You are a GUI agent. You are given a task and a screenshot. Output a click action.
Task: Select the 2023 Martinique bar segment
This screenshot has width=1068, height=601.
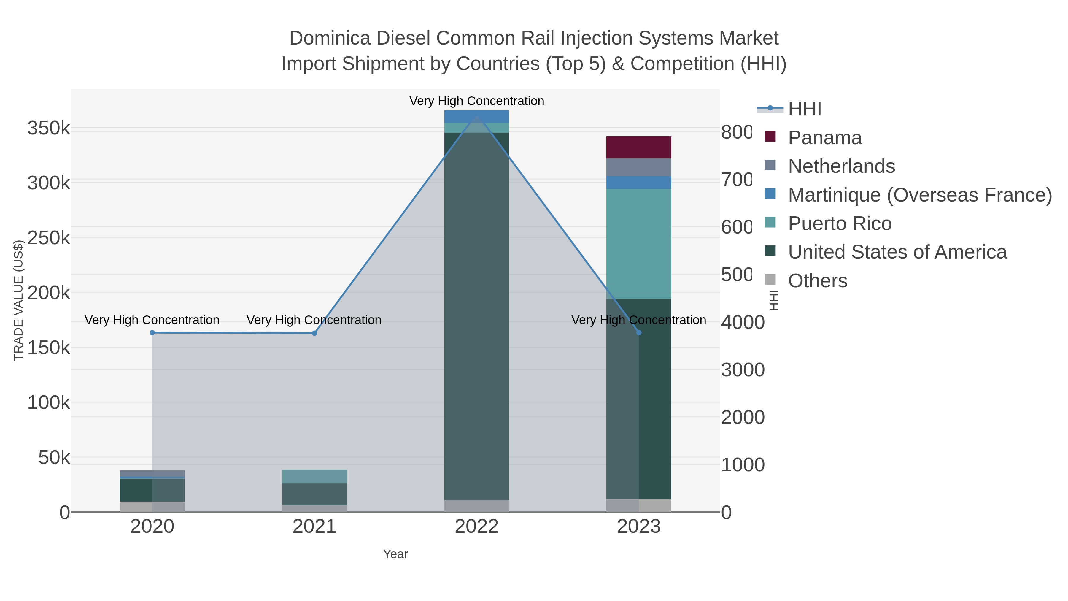click(638, 183)
